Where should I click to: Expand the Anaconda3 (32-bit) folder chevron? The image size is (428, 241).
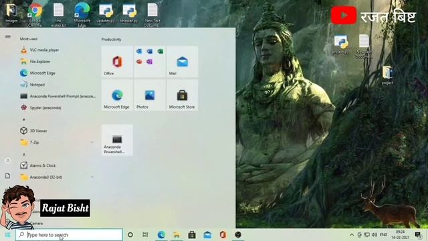[x=92, y=177]
